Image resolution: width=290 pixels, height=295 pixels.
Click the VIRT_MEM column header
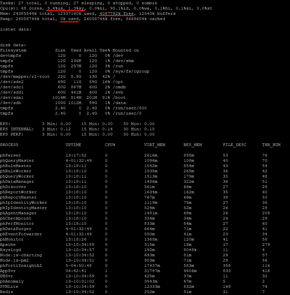(x=155, y=145)
